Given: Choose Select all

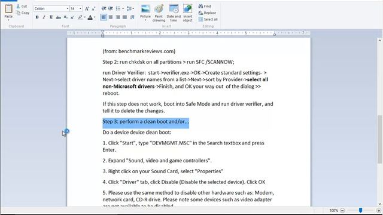Looking at the screenshot, I should (x=208, y=19).
